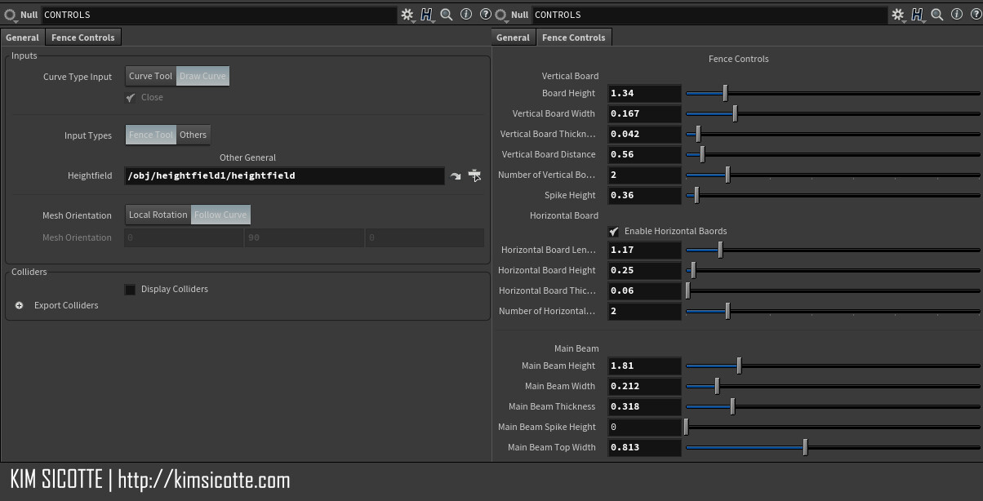The height and width of the screenshot is (501, 983).
Task: Switch to the Fence Controls tab in the right pane
Action: pos(574,38)
